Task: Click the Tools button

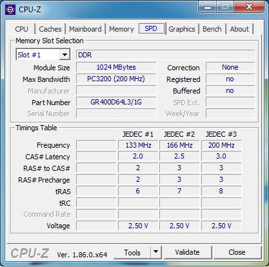Action: coord(132,252)
